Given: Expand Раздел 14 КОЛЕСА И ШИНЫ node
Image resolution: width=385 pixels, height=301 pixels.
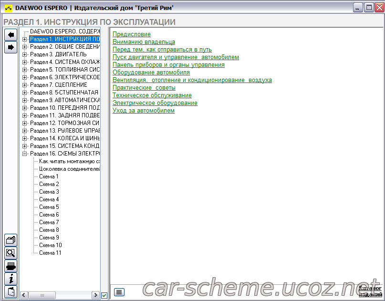Looking at the screenshot, I should click(24, 138).
